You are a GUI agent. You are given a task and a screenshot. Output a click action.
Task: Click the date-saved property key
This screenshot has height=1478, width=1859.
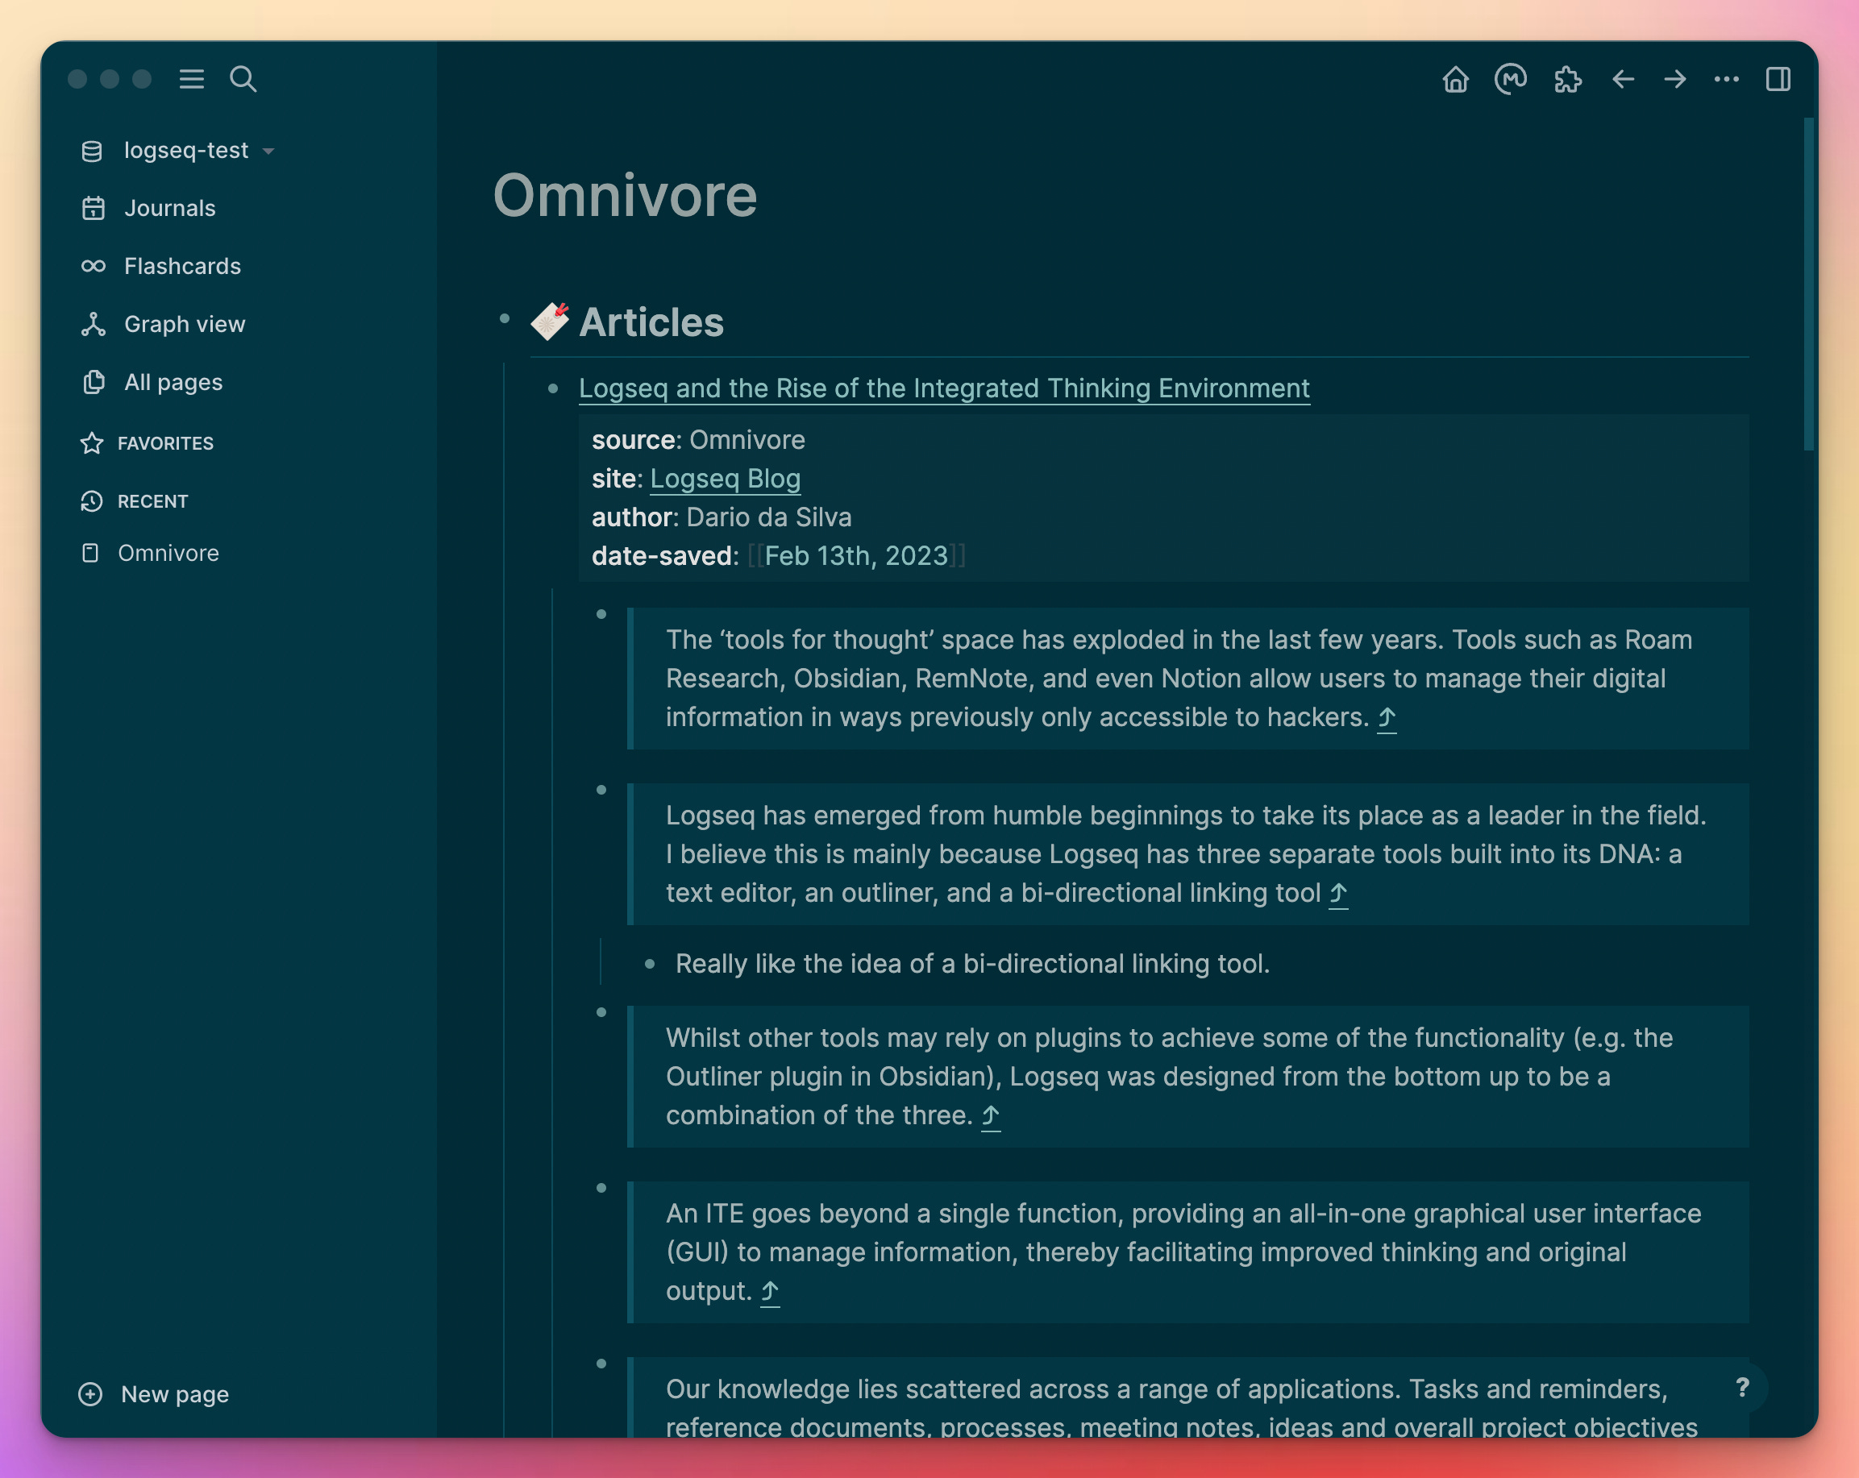click(x=661, y=557)
